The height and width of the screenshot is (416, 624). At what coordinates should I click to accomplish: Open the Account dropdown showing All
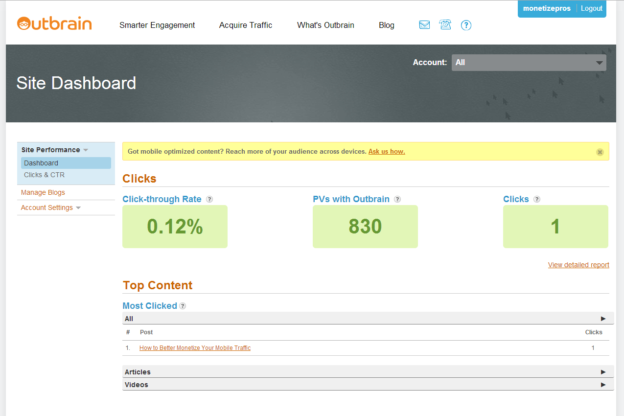(x=529, y=63)
